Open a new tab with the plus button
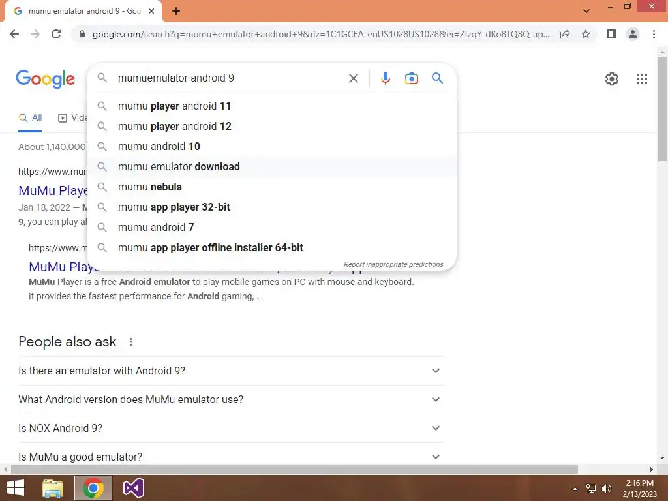The height and width of the screenshot is (501, 668). pyautogui.click(x=176, y=11)
